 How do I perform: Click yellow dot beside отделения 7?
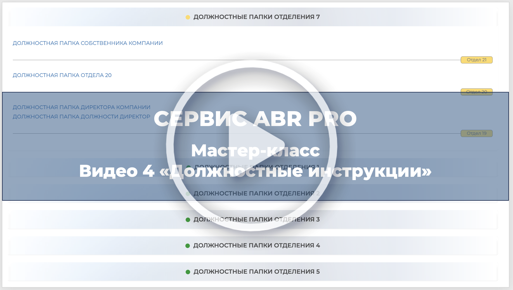[x=188, y=17]
